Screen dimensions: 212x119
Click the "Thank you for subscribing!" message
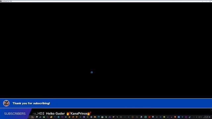coord(31,103)
